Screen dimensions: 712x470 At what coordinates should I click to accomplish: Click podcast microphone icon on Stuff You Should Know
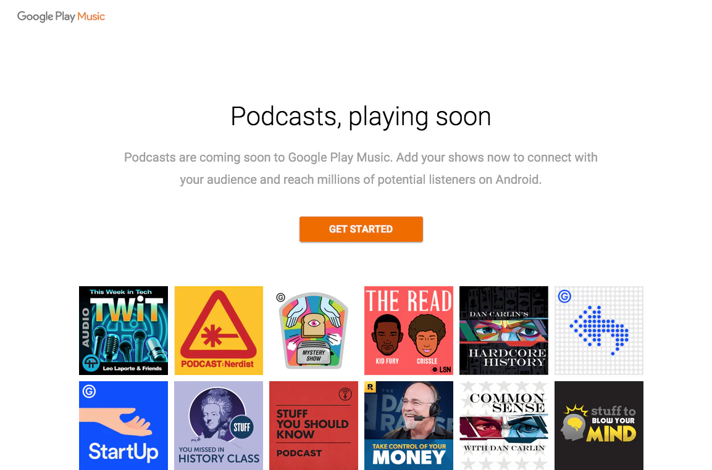(345, 394)
